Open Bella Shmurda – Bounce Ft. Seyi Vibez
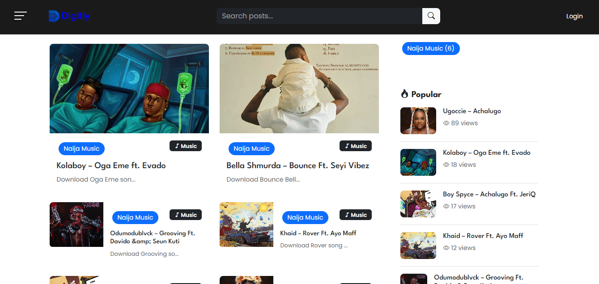 [x=297, y=165]
